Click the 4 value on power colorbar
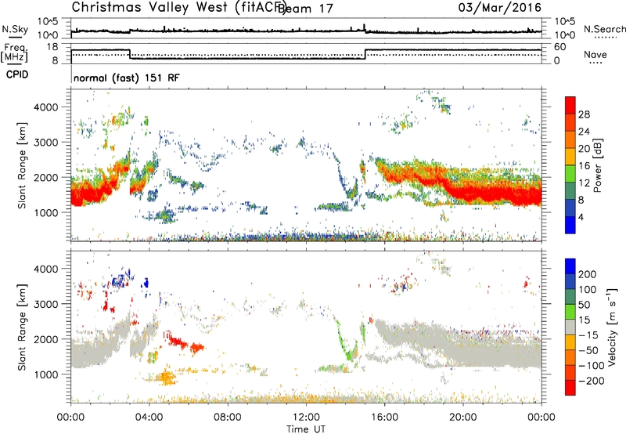This screenshot has width=626, height=434. click(x=581, y=218)
